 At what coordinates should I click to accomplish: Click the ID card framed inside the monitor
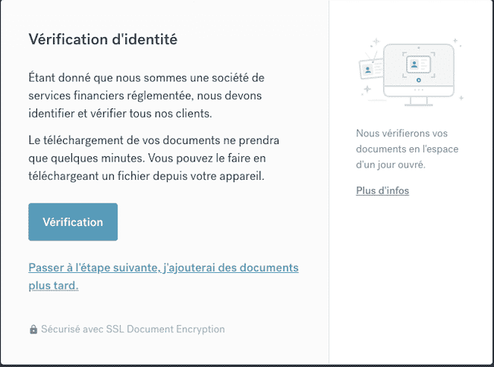point(418,64)
